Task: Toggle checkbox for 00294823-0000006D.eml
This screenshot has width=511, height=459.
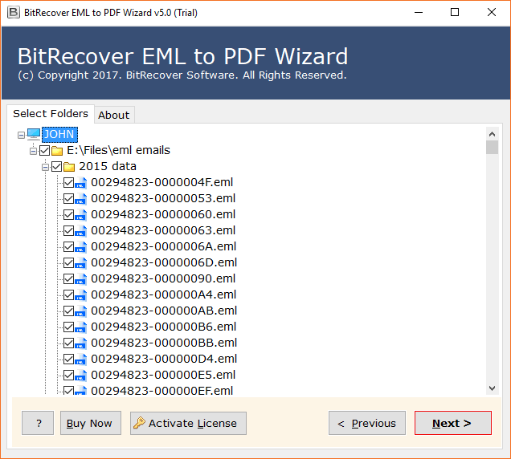Action: pos(69,263)
